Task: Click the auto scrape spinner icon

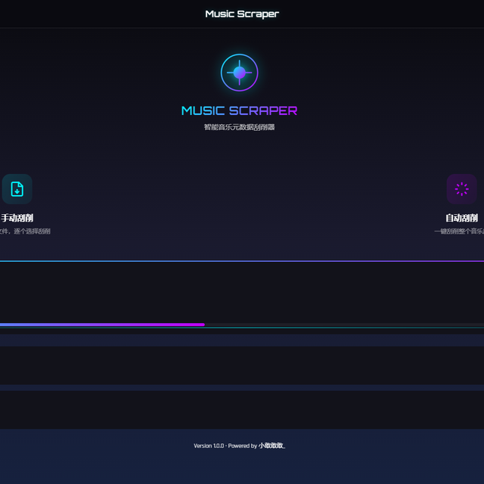Action: tap(461, 189)
